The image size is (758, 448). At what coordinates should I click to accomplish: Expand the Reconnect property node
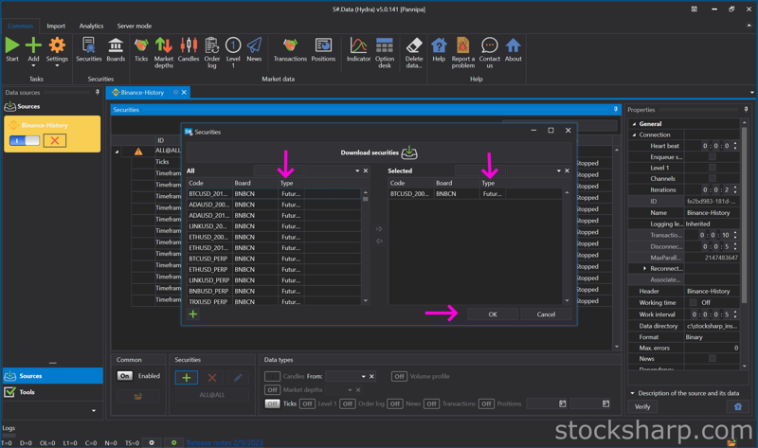click(645, 269)
